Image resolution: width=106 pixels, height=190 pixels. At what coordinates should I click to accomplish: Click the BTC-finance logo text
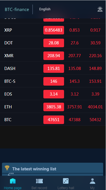coord(17,9)
